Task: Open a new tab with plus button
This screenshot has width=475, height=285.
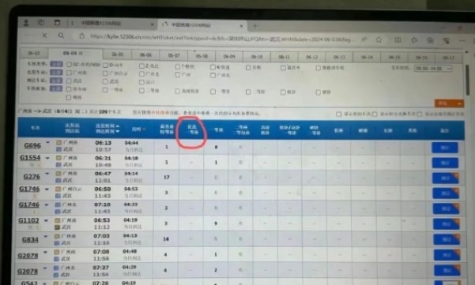Action: coord(255,26)
